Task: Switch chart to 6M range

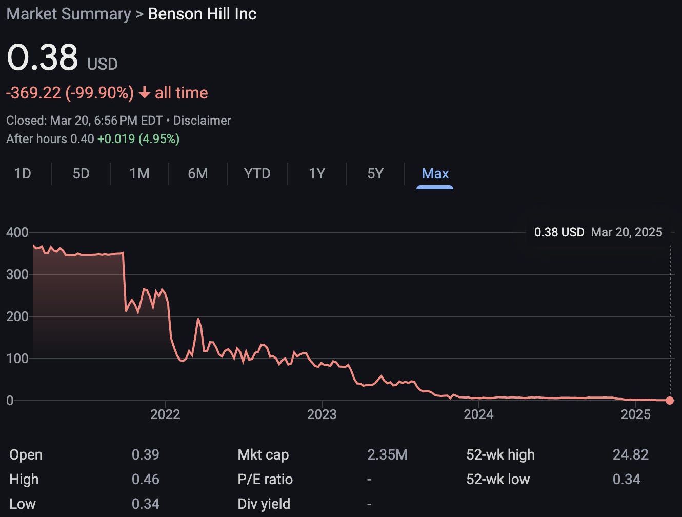Action: [x=198, y=174]
